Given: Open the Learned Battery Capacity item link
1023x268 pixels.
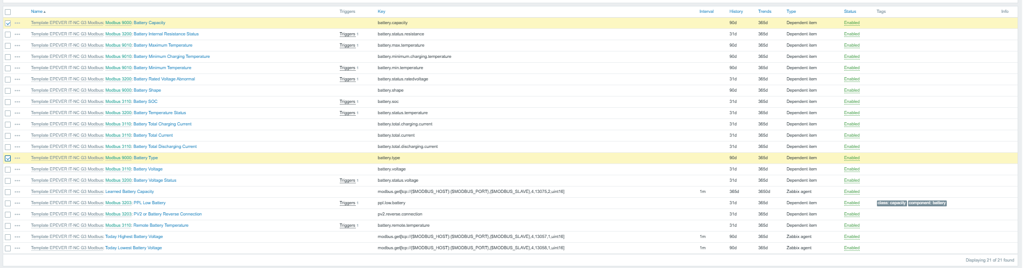Looking at the screenshot, I should click(x=129, y=192).
